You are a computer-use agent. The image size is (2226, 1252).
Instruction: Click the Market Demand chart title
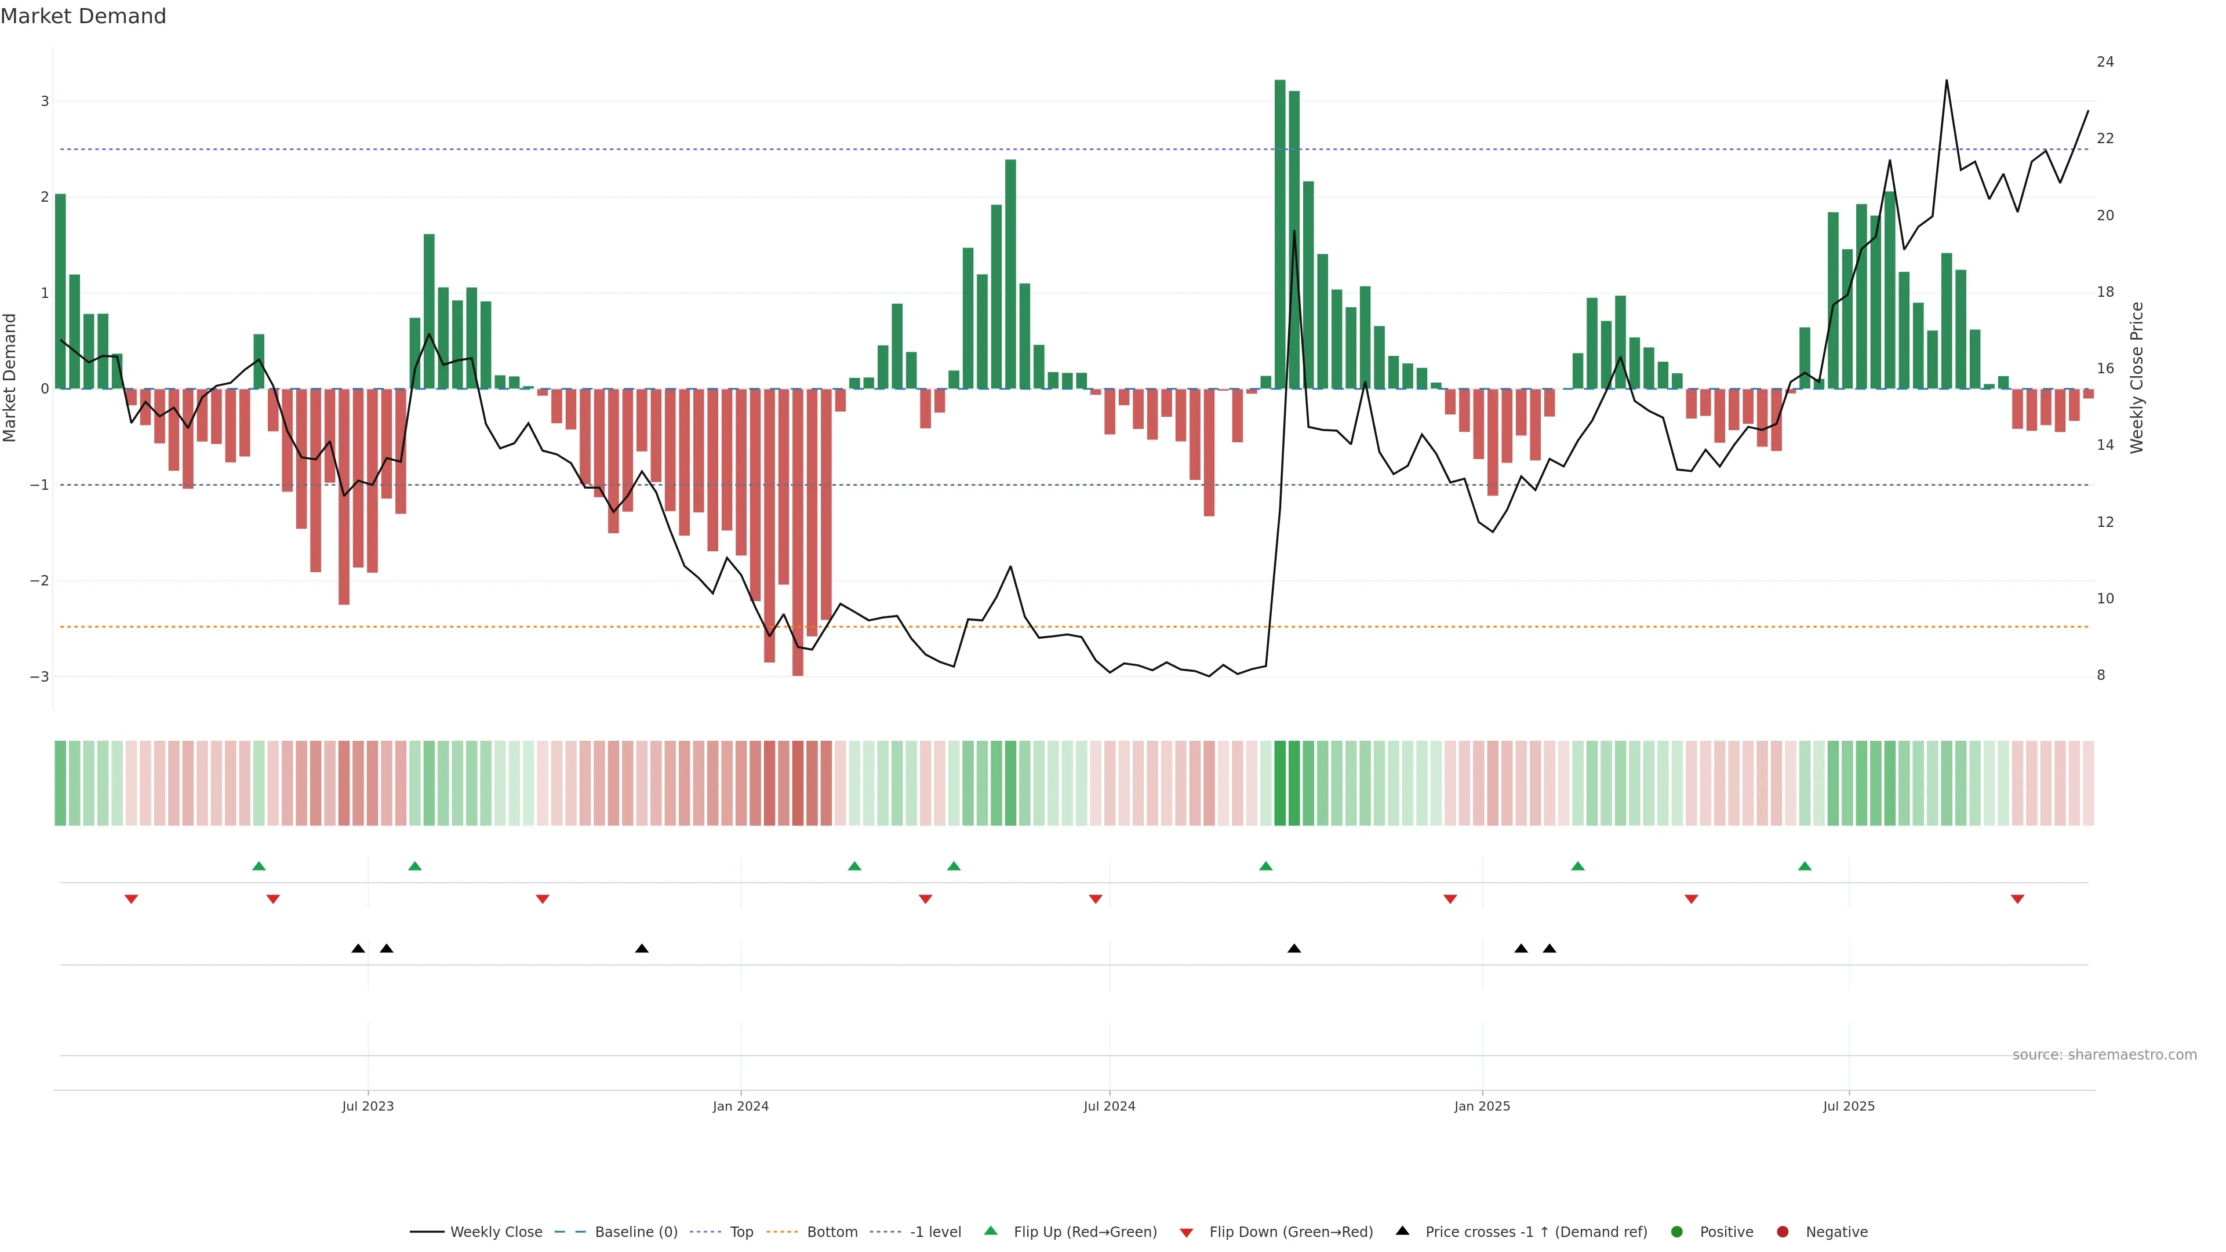click(x=83, y=16)
